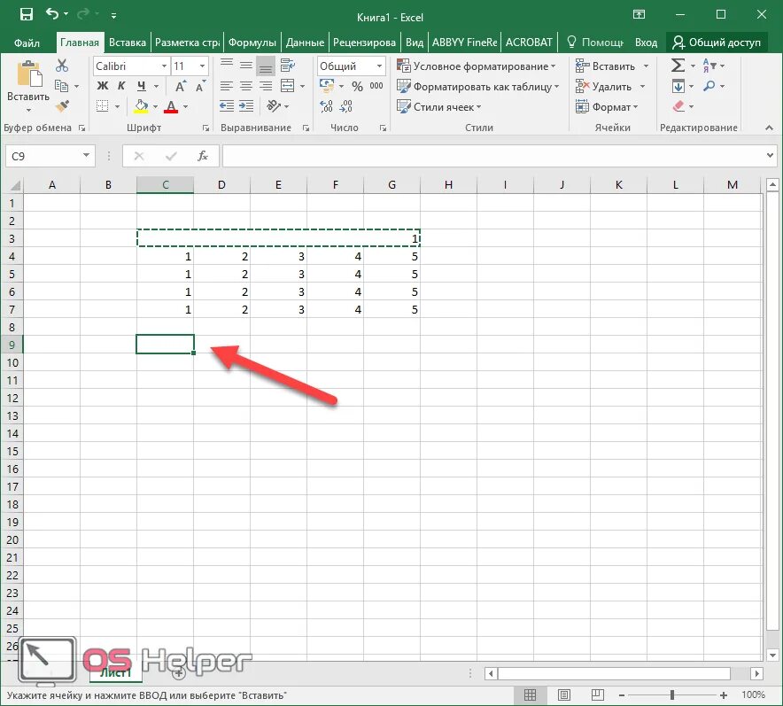The height and width of the screenshot is (706, 783).
Task: Click the Вход sign-in link
Action: [x=646, y=43]
